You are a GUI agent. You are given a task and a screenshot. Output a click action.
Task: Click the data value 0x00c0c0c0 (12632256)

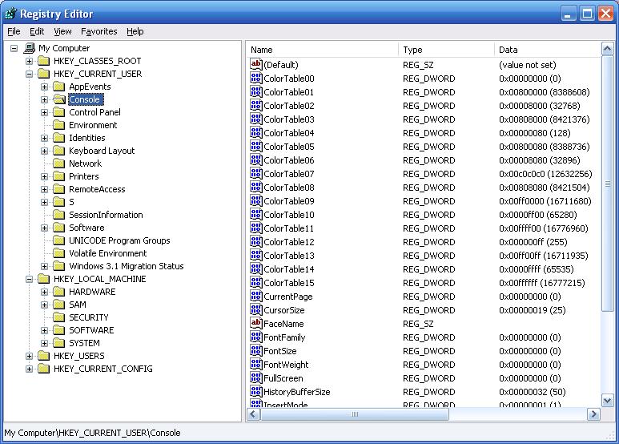[x=545, y=174]
